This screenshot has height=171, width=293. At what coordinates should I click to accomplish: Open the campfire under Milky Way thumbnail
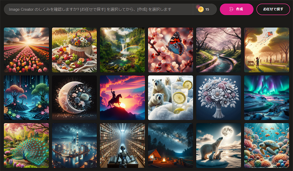pyautogui.click(x=170, y=145)
